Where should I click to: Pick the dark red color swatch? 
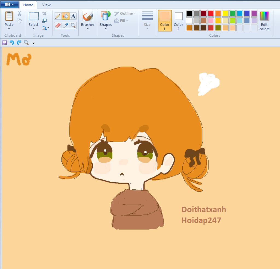click(x=203, y=13)
